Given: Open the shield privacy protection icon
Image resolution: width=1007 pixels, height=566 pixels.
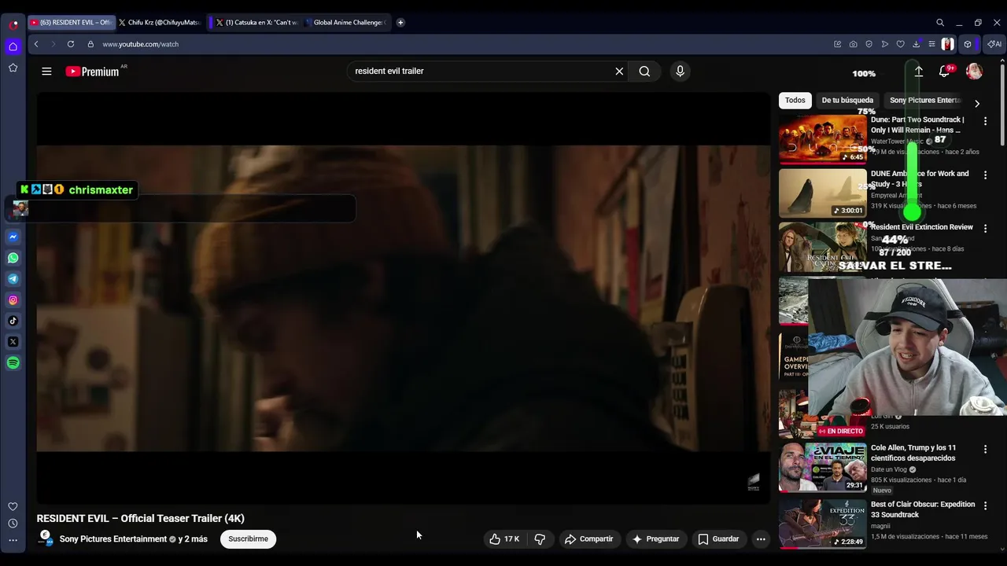Looking at the screenshot, I should [869, 44].
